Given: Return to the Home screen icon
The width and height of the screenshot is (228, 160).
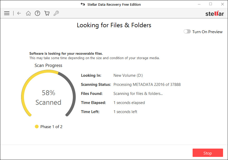Looking at the screenshot, I should click(x=28, y=13).
